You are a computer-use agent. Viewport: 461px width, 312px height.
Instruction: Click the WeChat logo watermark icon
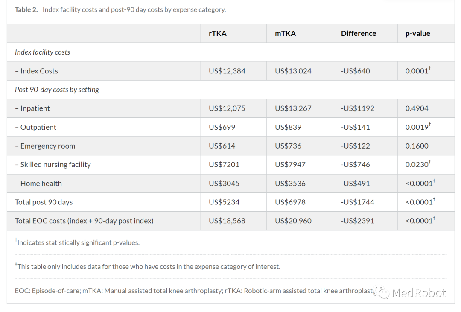point(381,292)
